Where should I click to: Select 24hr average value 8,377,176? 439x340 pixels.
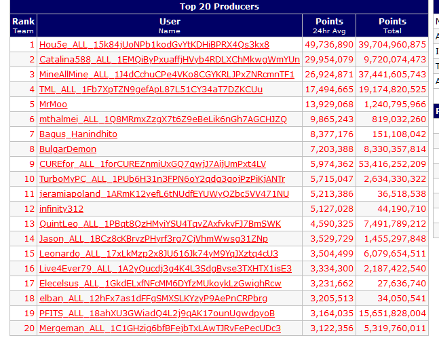332,134
